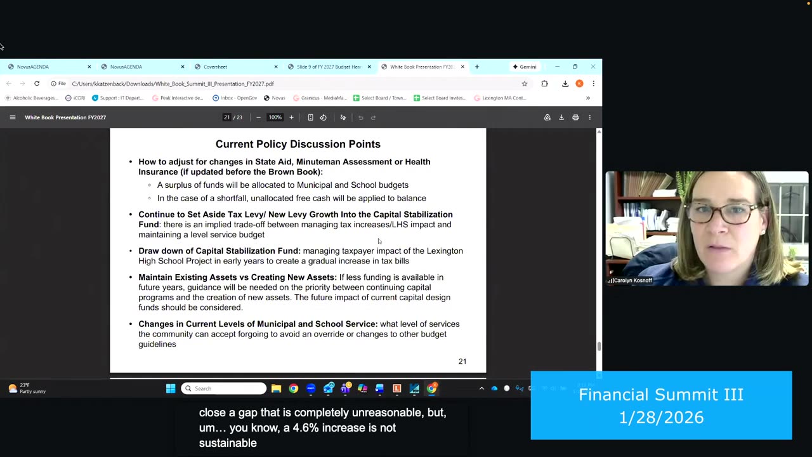
Task: Open Chrome from the taskbar
Action: pyautogui.click(x=293, y=388)
